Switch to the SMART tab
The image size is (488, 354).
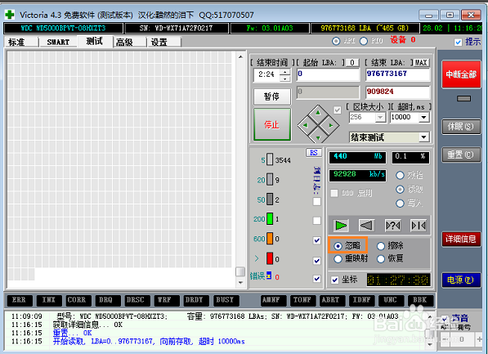(x=58, y=42)
